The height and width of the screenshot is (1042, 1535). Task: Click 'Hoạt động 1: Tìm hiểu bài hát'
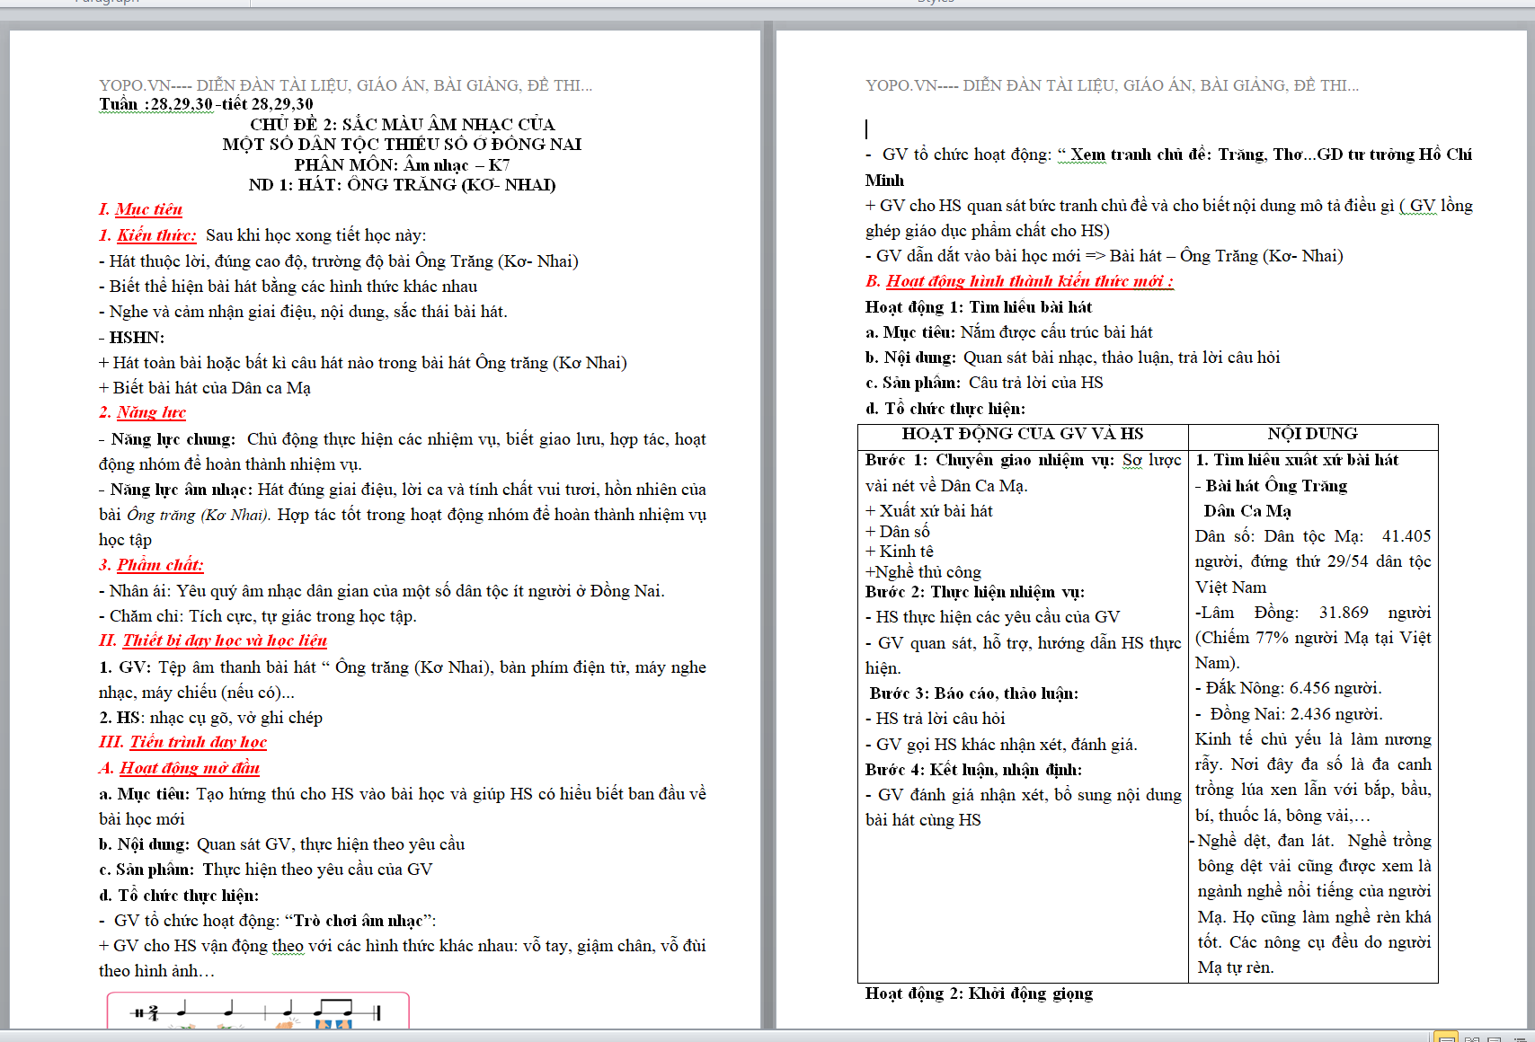(x=979, y=307)
